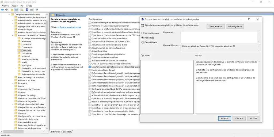Click the Export list toolbar icon

[21, 10]
